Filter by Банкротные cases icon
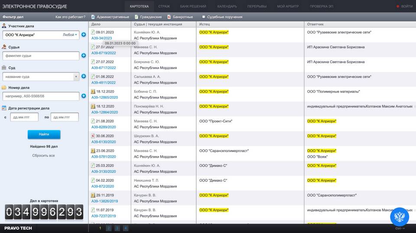Screen dimensions: 416x233 169,17
